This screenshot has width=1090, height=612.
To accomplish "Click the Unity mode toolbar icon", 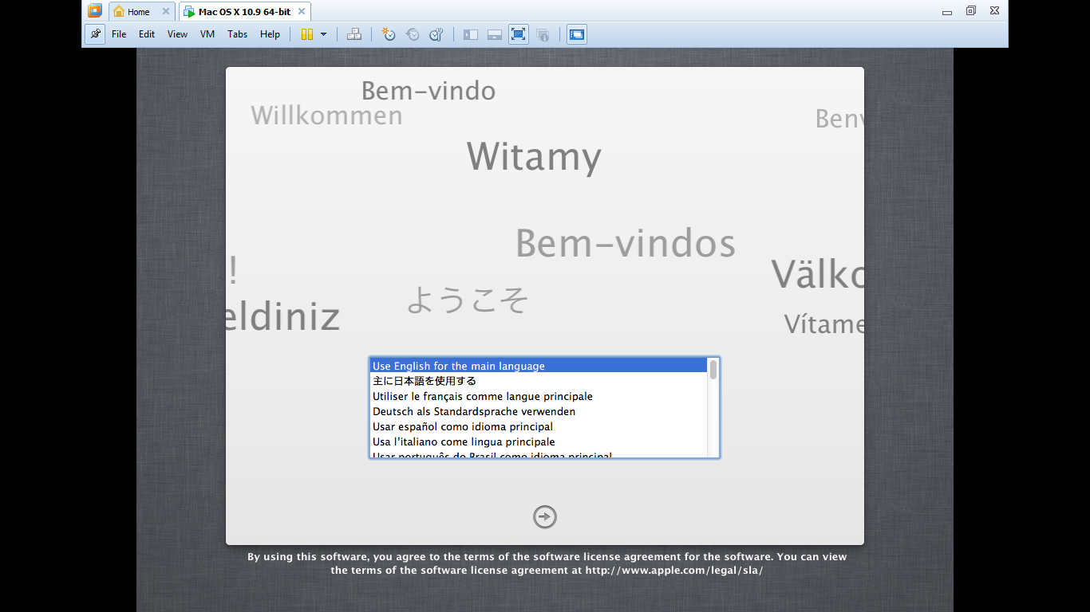I will click(543, 34).
